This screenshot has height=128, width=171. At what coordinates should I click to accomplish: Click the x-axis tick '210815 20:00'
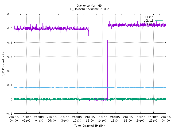click(140, 119)
